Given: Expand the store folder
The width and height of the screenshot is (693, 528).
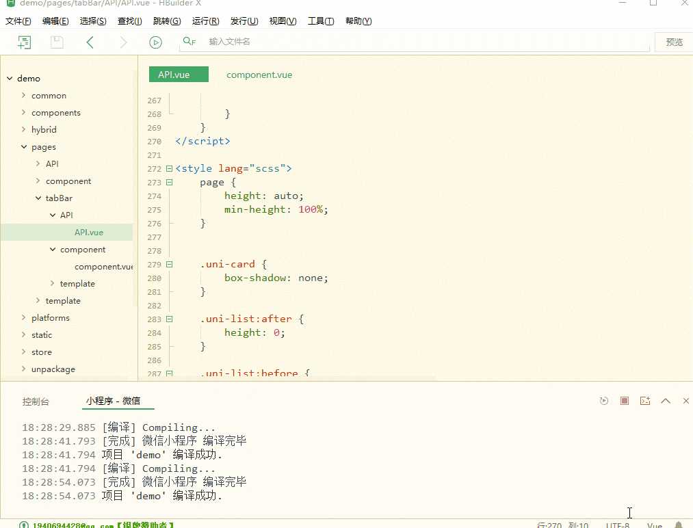Looking at the screenshot, I should [x=24, y=352].
